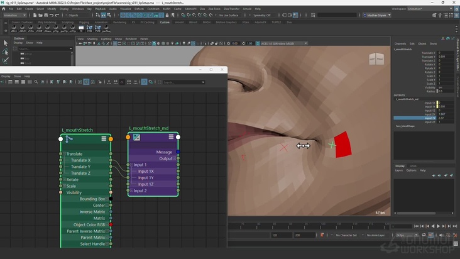Choose the Select tool arrow in toolbox
Screen dimensions: 460x259
[x=5, y=43]
